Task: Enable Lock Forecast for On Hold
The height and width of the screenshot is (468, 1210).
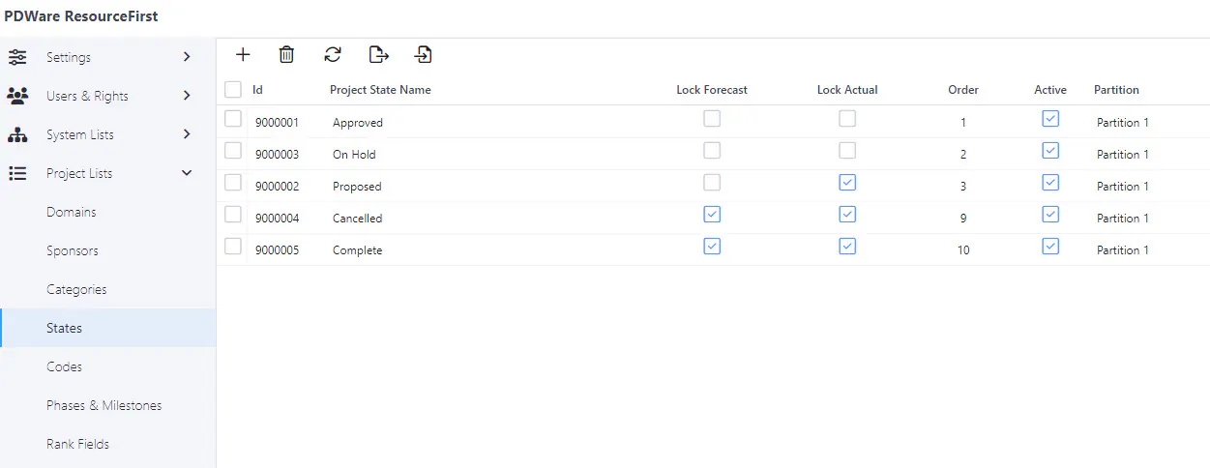Action: (712, 151)
